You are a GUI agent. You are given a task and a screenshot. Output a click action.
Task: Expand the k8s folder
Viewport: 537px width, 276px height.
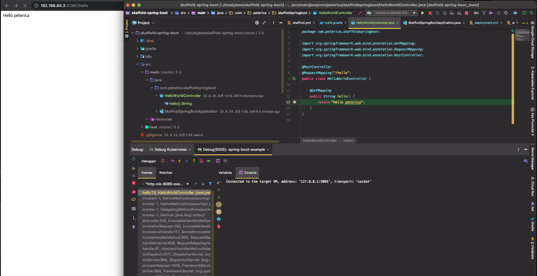pos(137,56)
